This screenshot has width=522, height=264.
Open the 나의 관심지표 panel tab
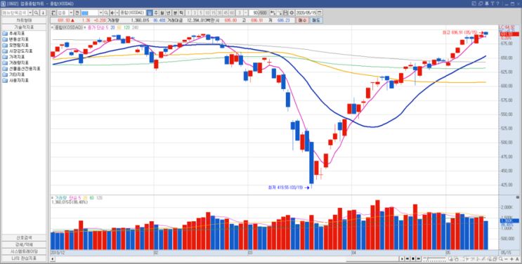tap(24, 258)
